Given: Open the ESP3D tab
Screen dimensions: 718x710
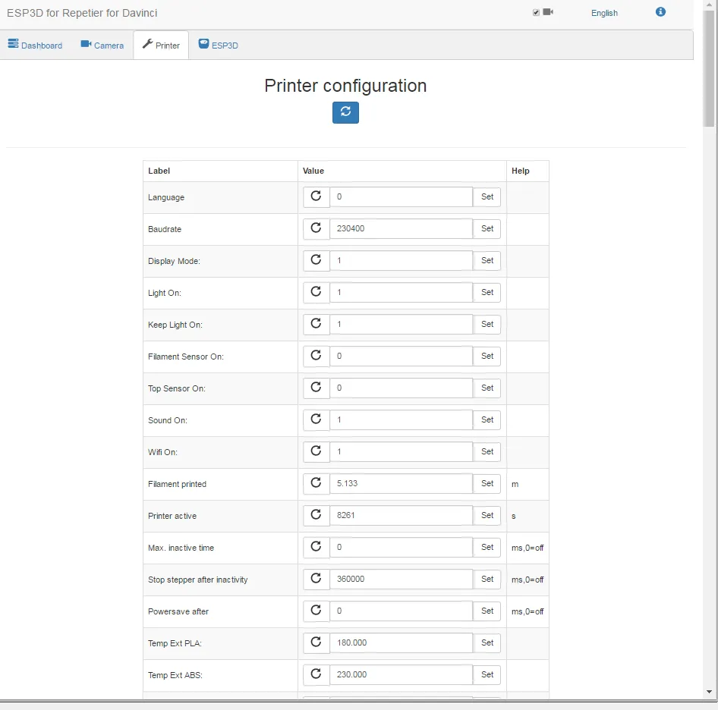Looking at the screenshot, I should tap(219, 46).
